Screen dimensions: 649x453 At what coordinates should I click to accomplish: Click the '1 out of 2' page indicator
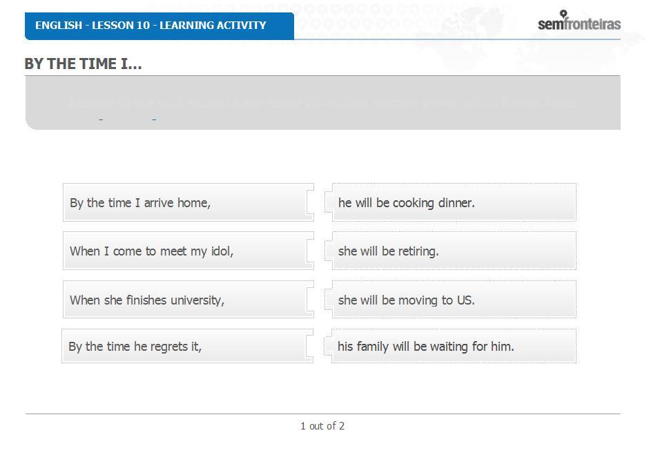pos(322,426)
